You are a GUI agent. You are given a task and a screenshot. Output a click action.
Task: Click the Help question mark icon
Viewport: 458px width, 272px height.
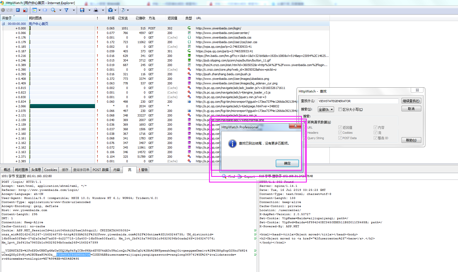tap(123, 10)
